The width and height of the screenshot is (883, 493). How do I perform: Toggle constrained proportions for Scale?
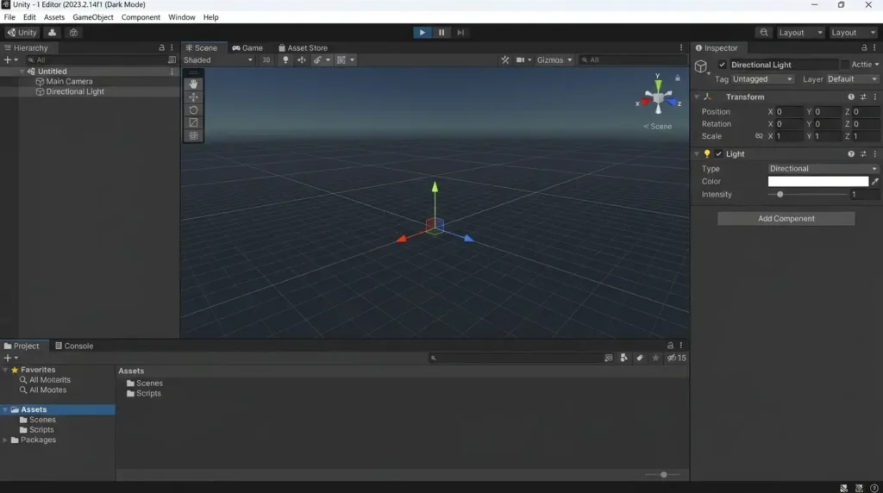pos(759,136)
